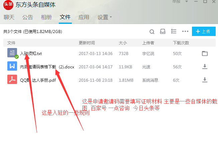Sort by the 更新时间 column header

87,43
